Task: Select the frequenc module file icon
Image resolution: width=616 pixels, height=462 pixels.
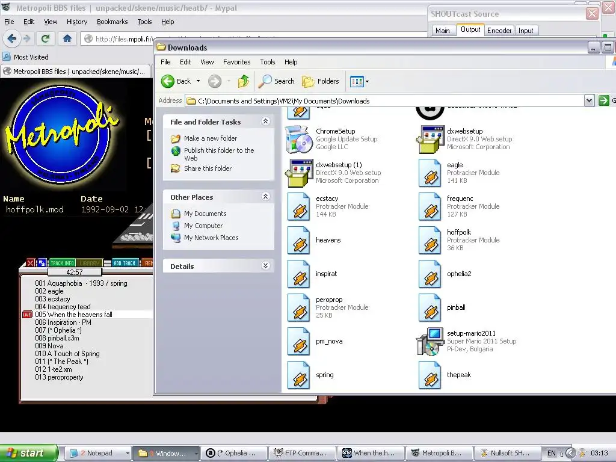Action: pyautogui.click(x=430, y=207)
